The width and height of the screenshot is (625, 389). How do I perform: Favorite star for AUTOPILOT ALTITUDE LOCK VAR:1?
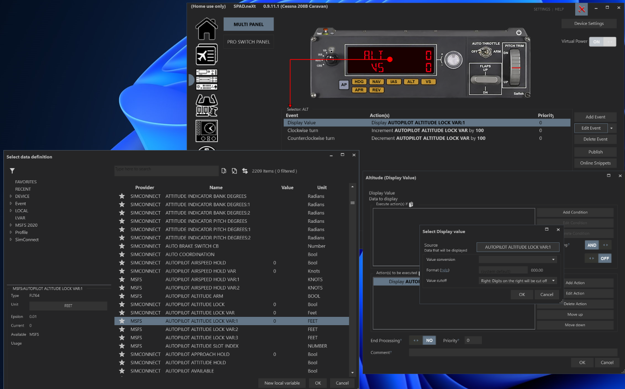point(122,321)
